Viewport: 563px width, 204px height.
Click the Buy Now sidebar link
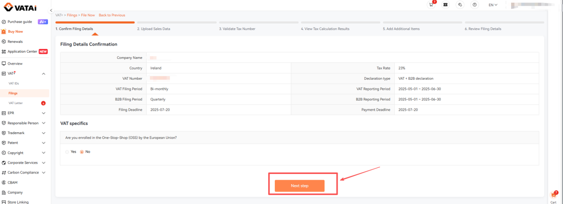16,31
